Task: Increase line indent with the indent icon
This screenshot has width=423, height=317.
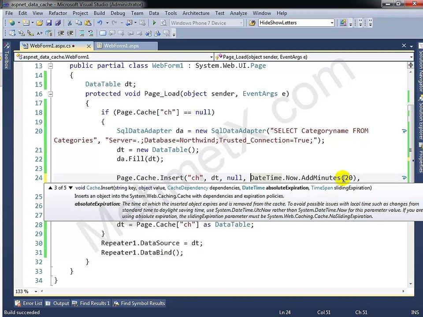Action: (x=70, y=33)
